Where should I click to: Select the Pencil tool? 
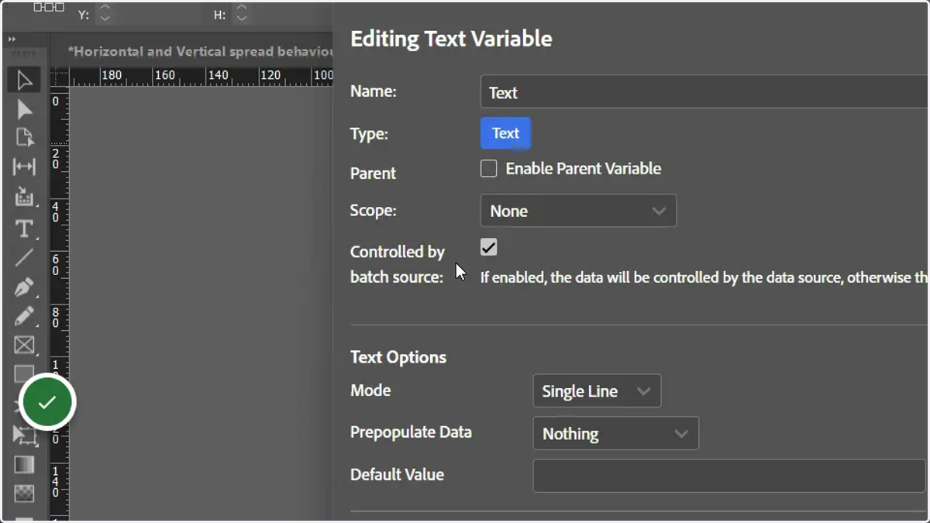pyautogui.click(x=24, y=316)
